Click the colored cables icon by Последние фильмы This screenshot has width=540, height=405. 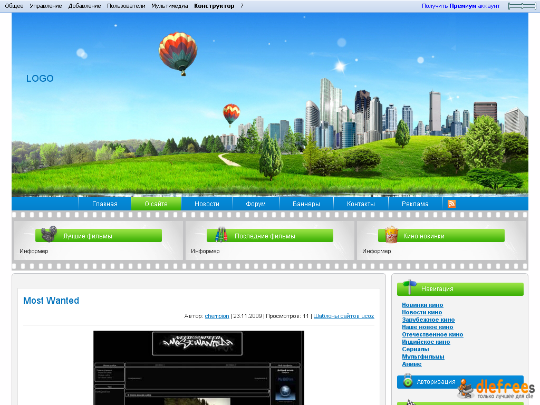click(221, 235)
